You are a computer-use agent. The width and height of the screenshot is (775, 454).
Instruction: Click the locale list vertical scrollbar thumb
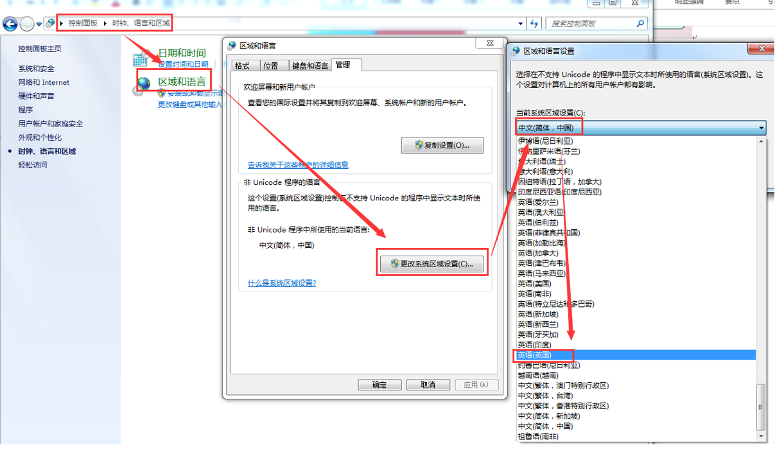point(762,406)
